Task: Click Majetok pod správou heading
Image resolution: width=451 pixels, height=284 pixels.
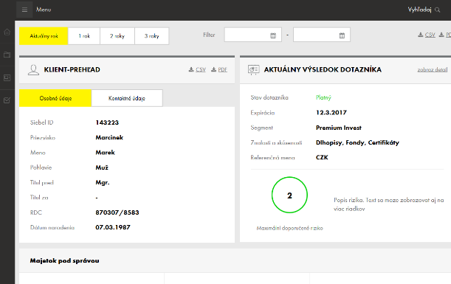Action: [x=64, y=260]
